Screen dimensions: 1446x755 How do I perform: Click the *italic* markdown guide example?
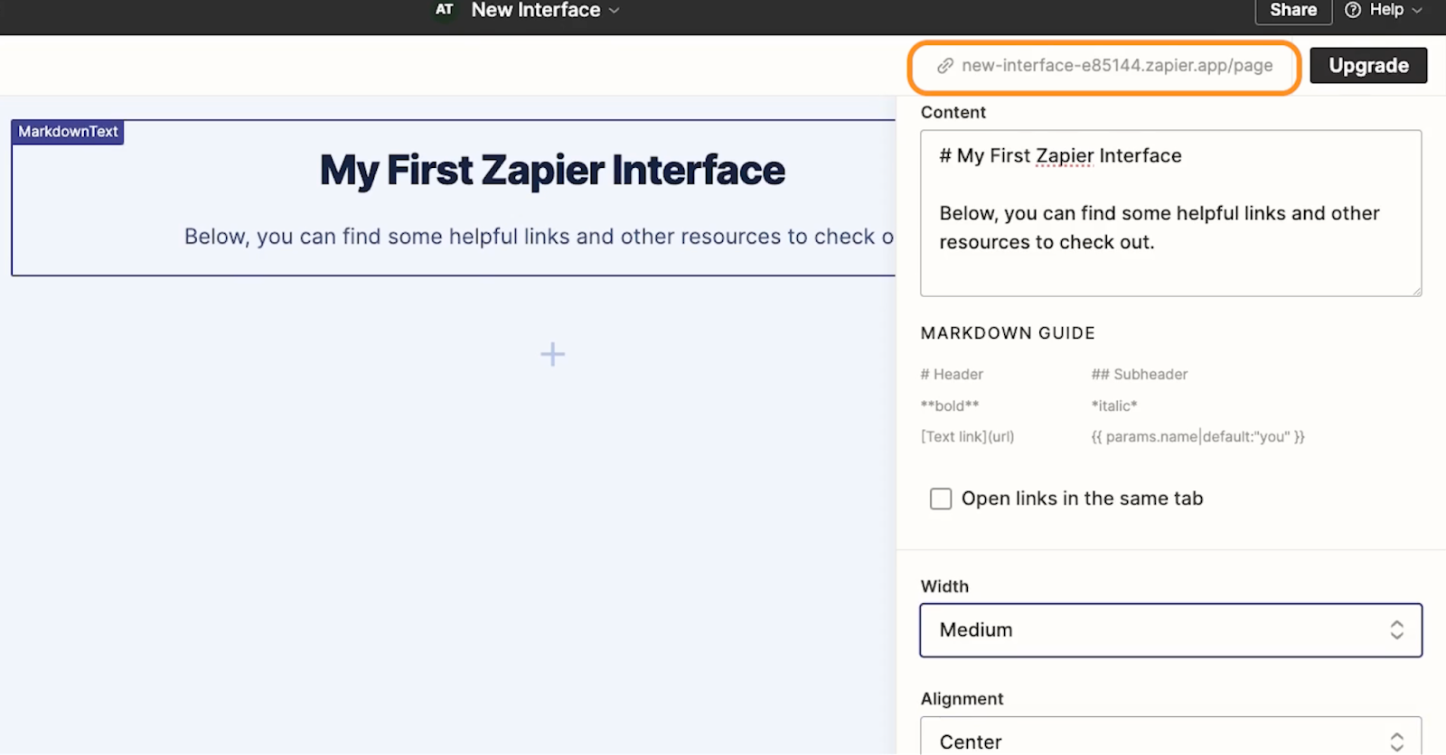coord(1114,405)
